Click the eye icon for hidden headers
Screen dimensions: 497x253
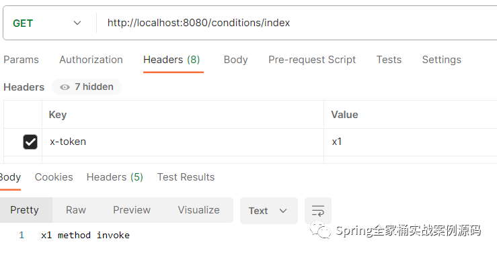click(x=65, y=87)
